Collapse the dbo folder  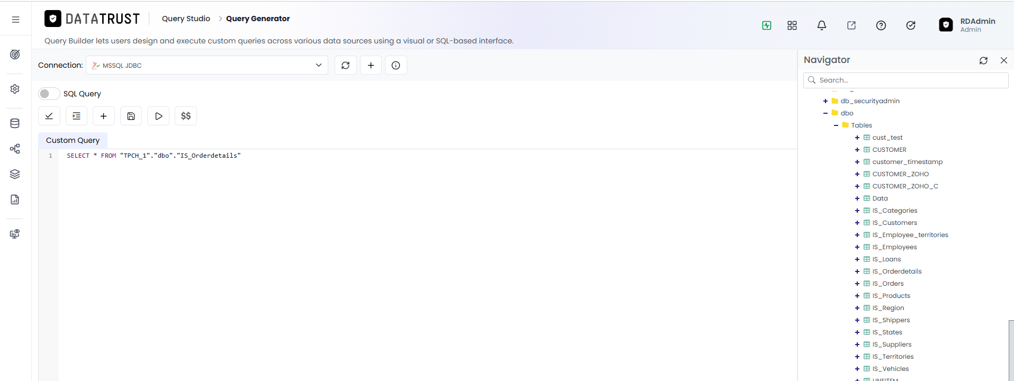click(825, 113)
